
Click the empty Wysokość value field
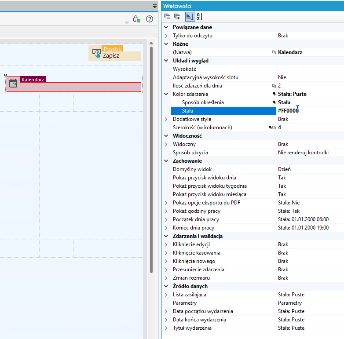coord(310,69)
